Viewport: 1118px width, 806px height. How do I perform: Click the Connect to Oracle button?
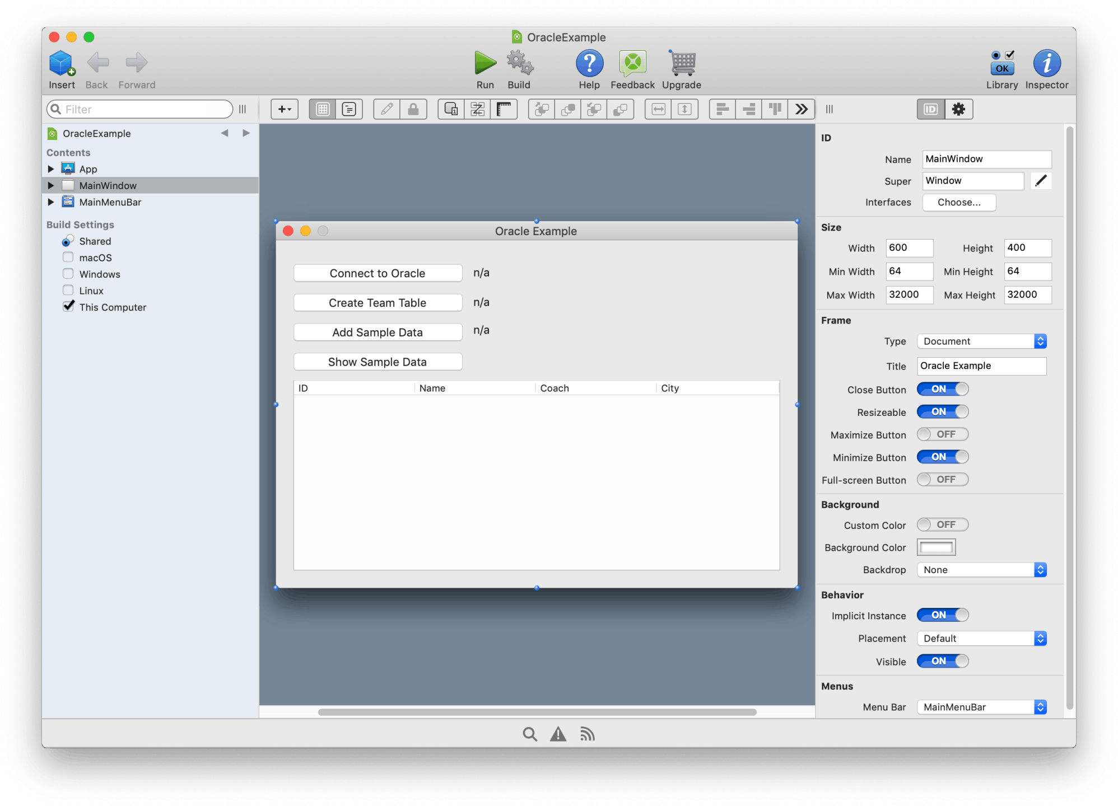click(378, 273)
